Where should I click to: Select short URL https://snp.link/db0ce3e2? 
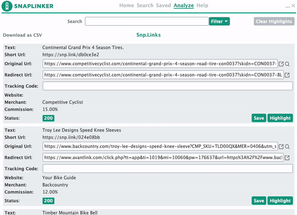[x=71, y=55]
